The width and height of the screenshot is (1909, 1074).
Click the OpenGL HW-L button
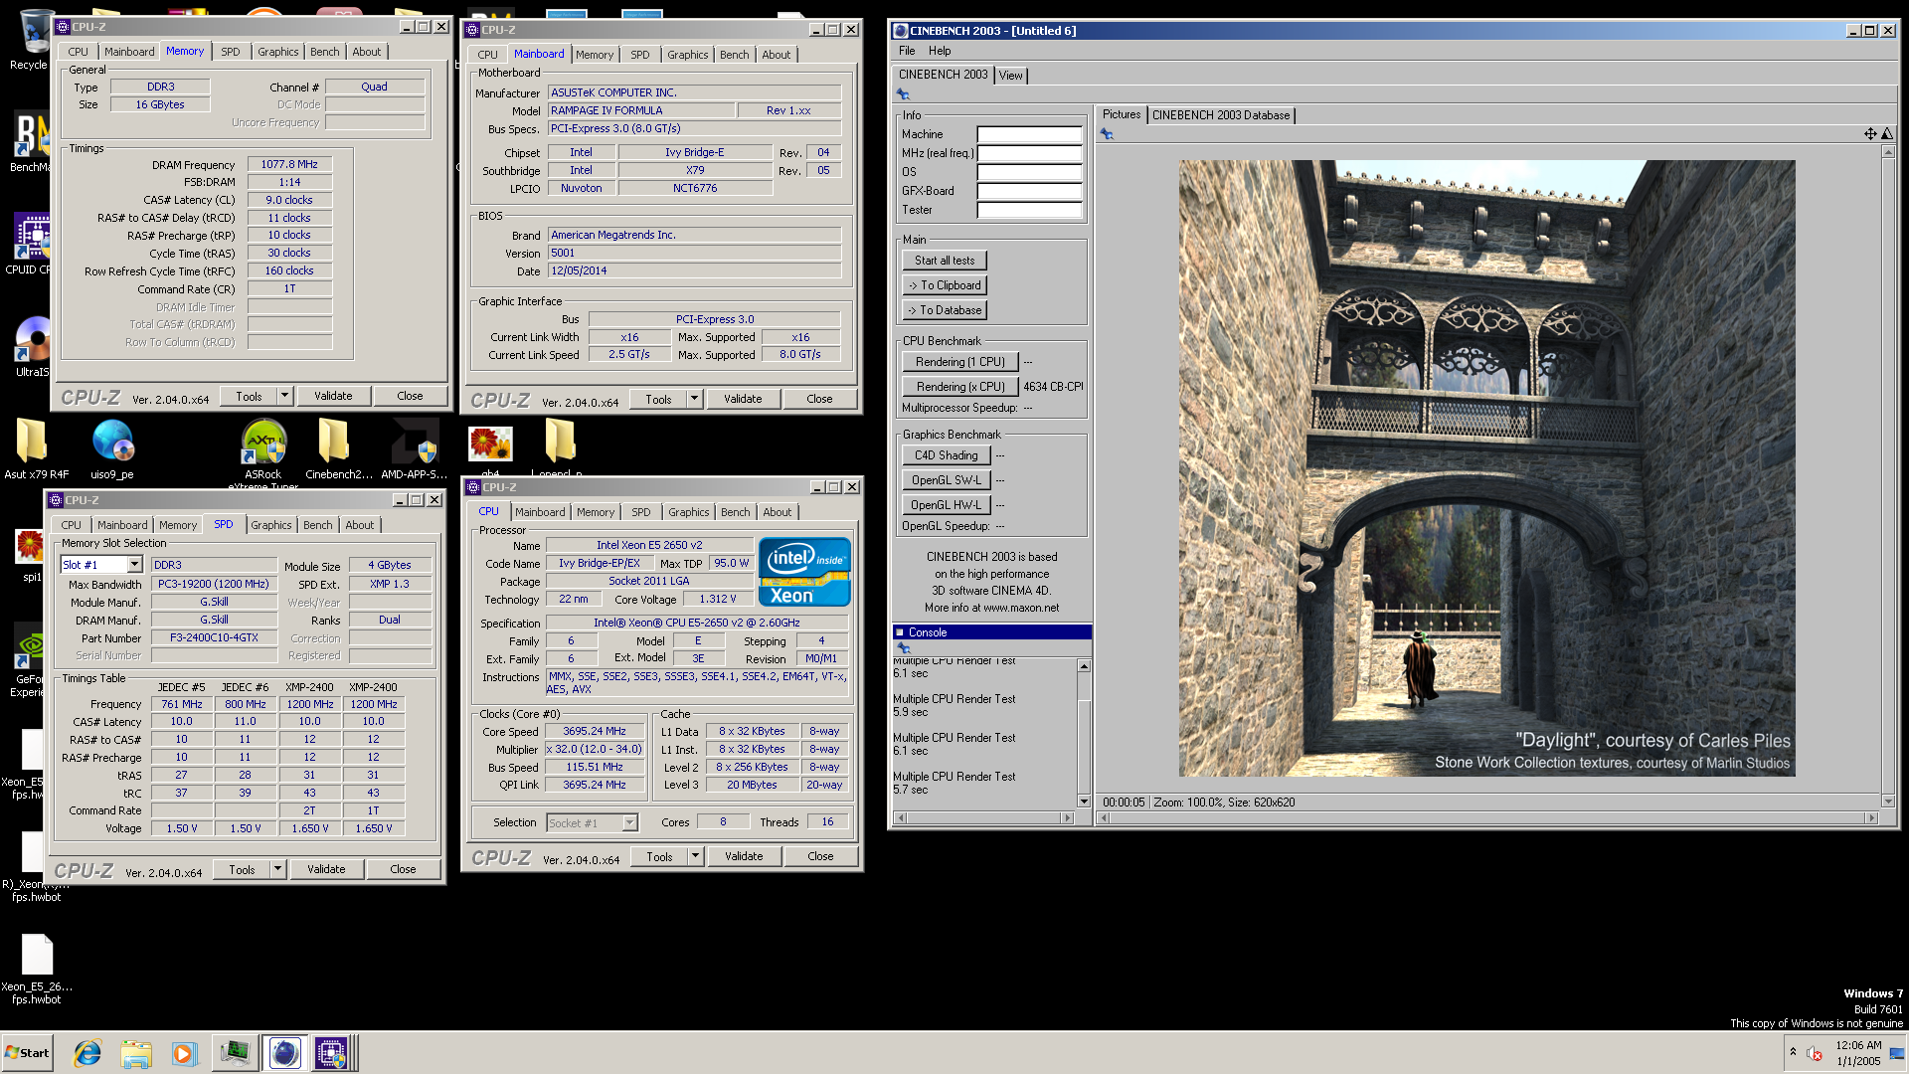pos(946,505)
